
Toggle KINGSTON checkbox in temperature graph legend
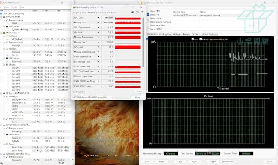click(x=201, y=40)
